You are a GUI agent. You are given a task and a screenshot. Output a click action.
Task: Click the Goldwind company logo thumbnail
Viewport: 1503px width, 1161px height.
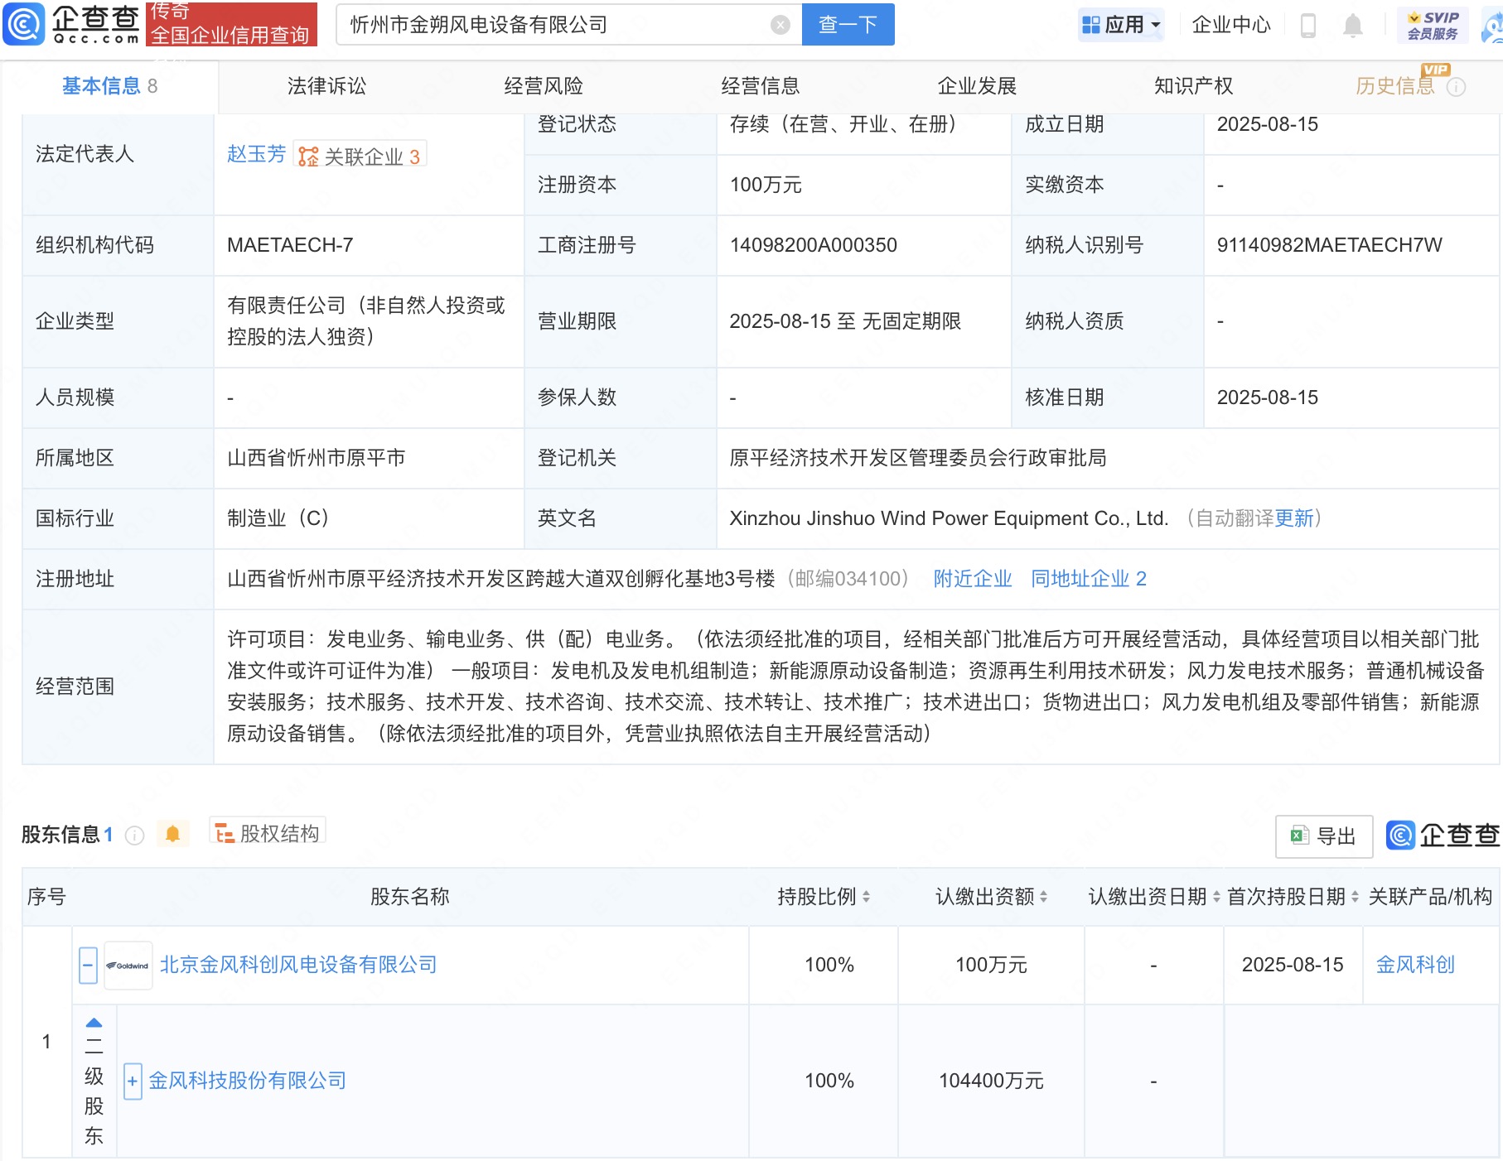[x=128, y=966]
